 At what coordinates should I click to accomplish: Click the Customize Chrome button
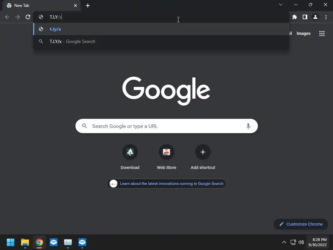click(301, 224)
